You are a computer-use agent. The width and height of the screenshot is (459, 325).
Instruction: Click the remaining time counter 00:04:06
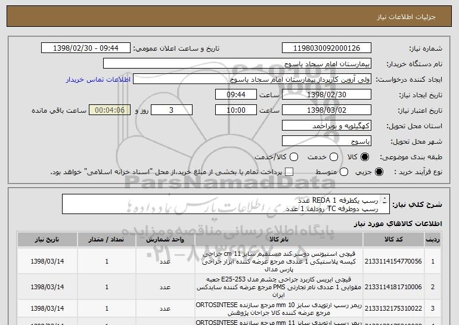(x=110, y=110)
